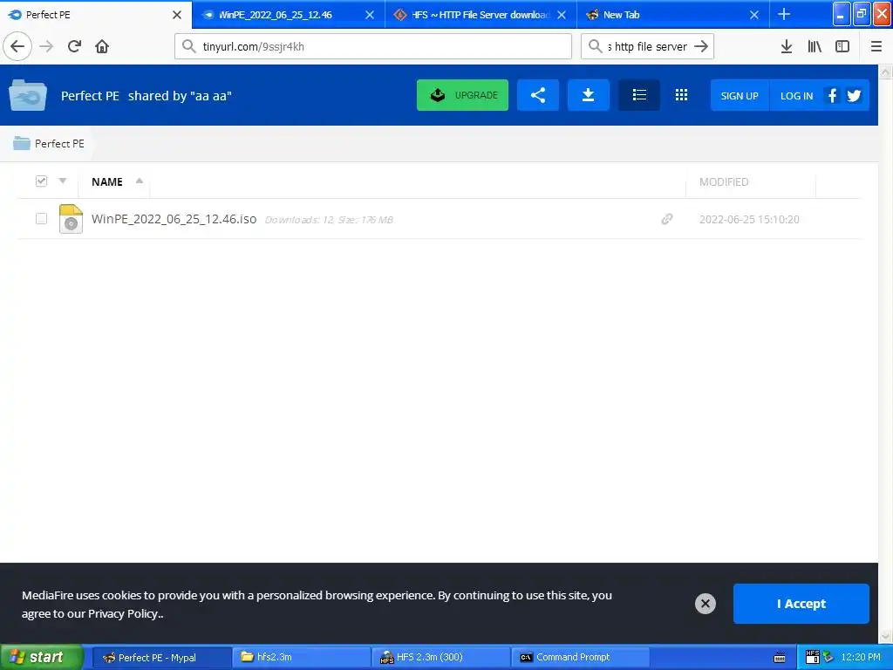Click the keyboard icon in taskbar
The height and width of the screenshot is (670, 893).
tap(780, 658)
